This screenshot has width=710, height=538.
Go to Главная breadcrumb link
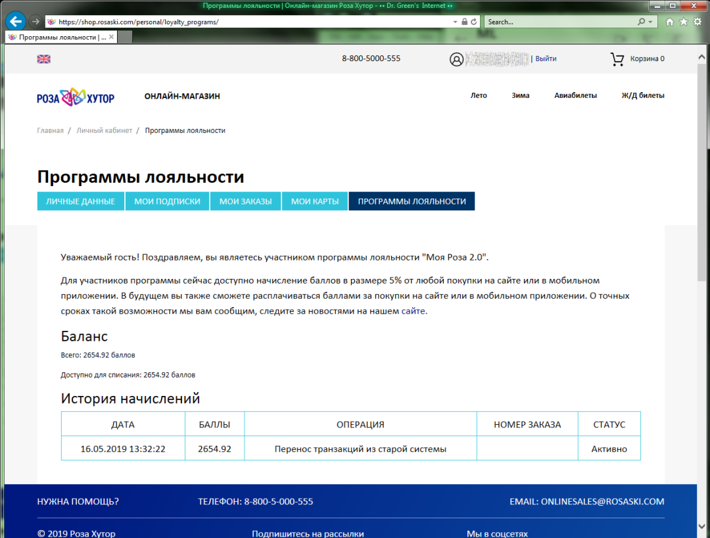click(x=50, y=130)
